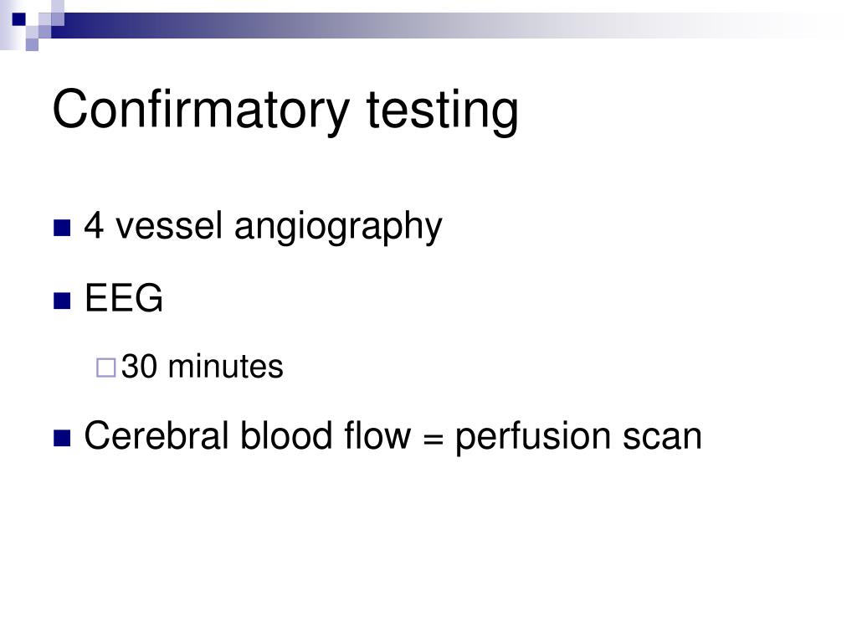
Task: Click the word "Cerebral" in the last bullet
Action: click(157, 435)
